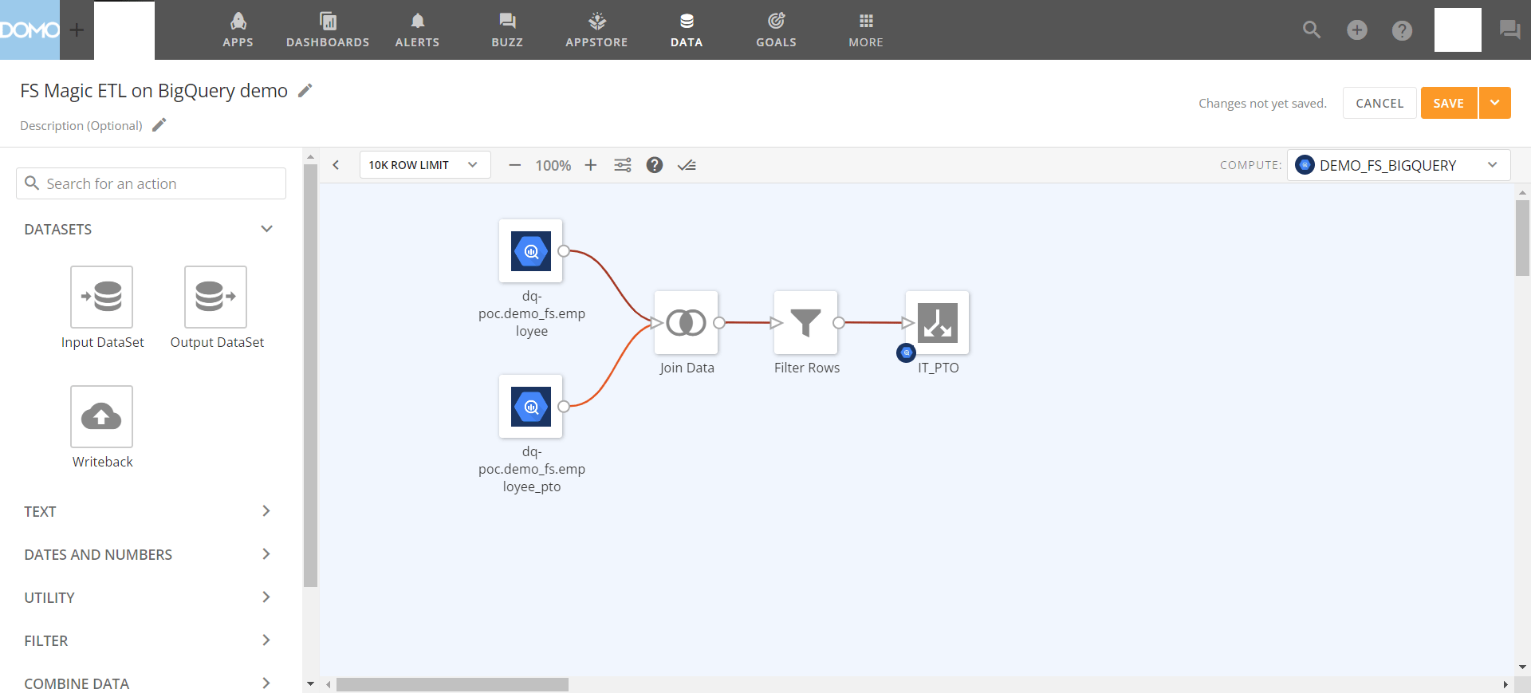This screenshot has width=1531, height=693.
Task: Open the Alerts section
Action: [x=417, y=30]
